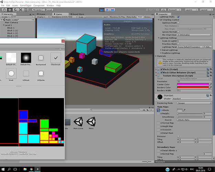Switch to the Scene tab
The image size is (215, 172).
[x=41, y=14]
